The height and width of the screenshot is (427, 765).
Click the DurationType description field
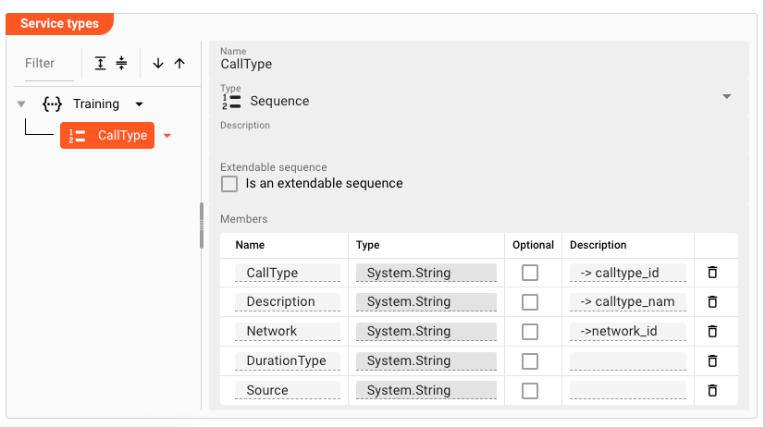[x=627, y=360]
